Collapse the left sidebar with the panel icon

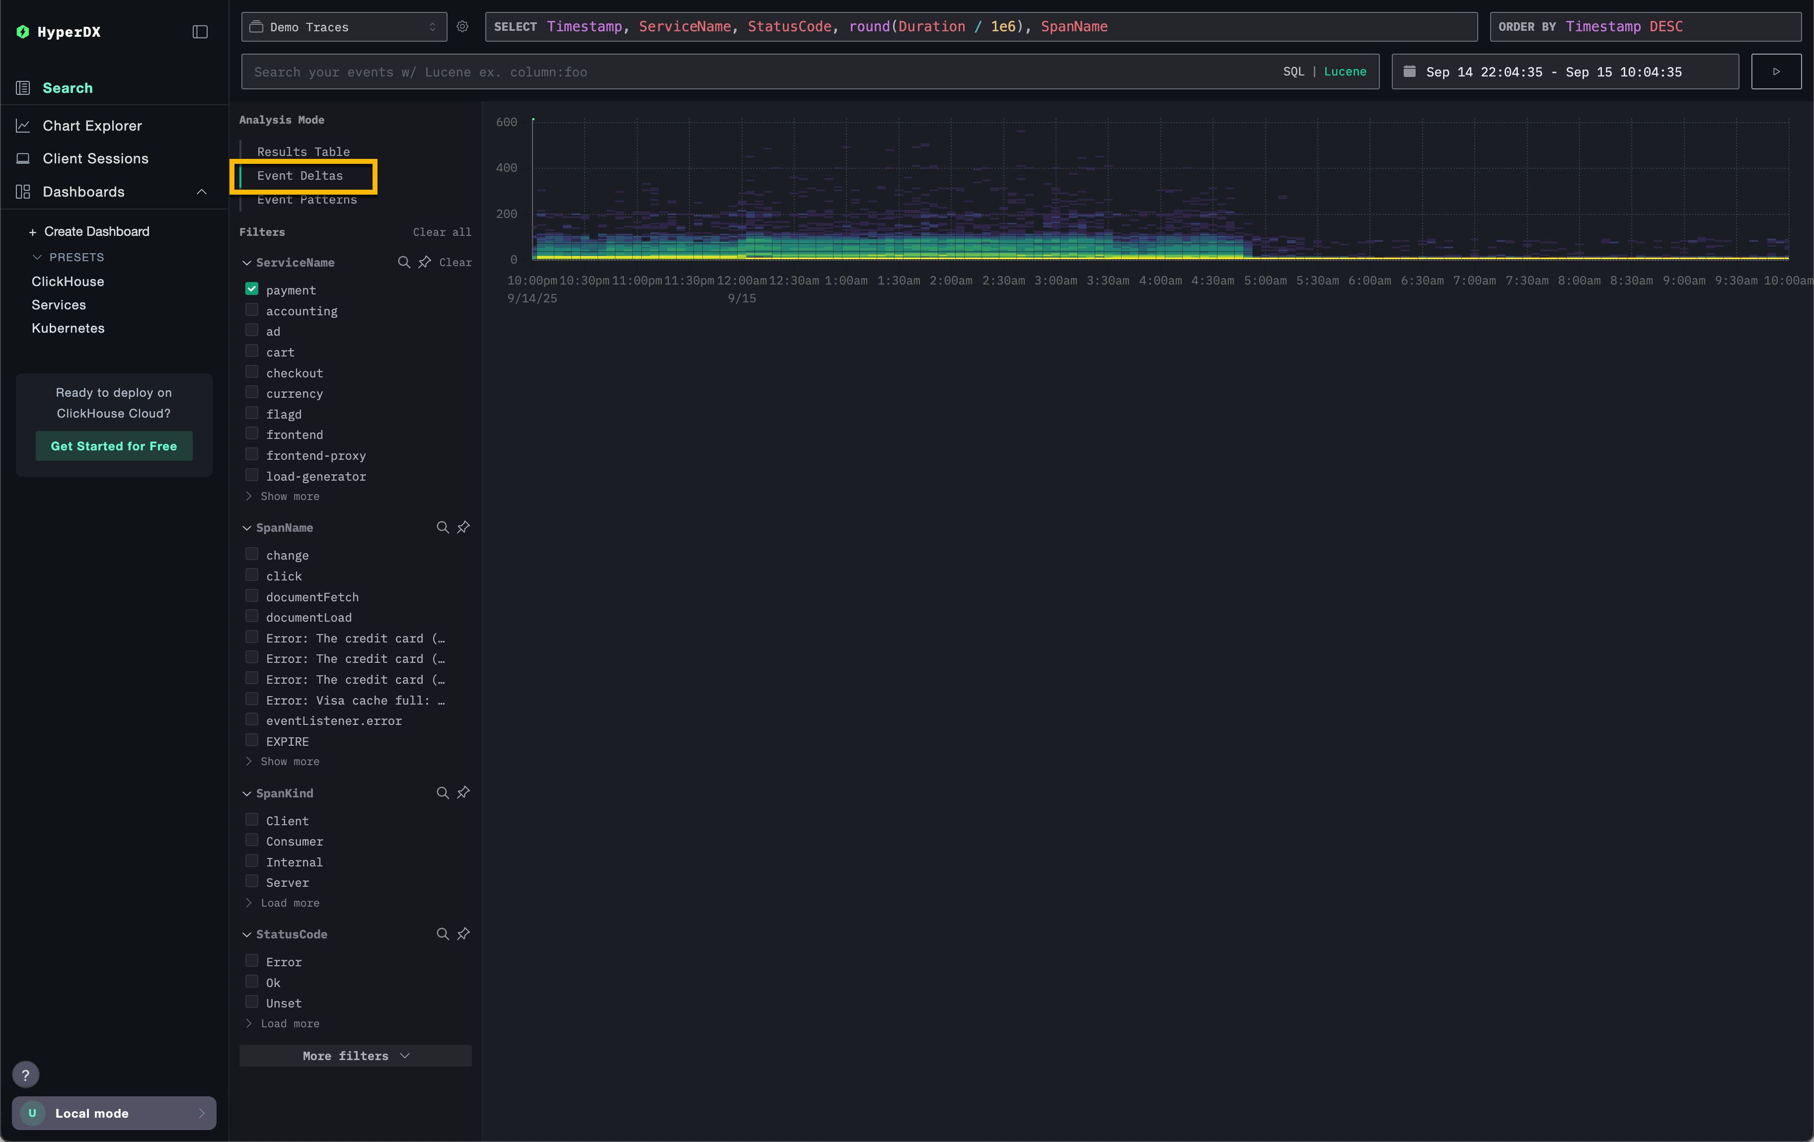(199, 32)
